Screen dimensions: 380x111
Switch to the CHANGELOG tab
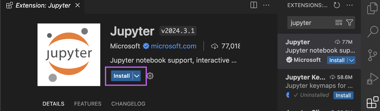coord(128,104)
